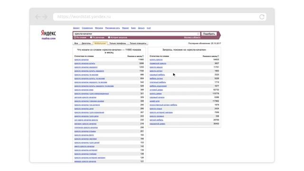Open the query with 308 impressions
The height and width of the screenshot is (171, 304).
[x=89, y=101]
